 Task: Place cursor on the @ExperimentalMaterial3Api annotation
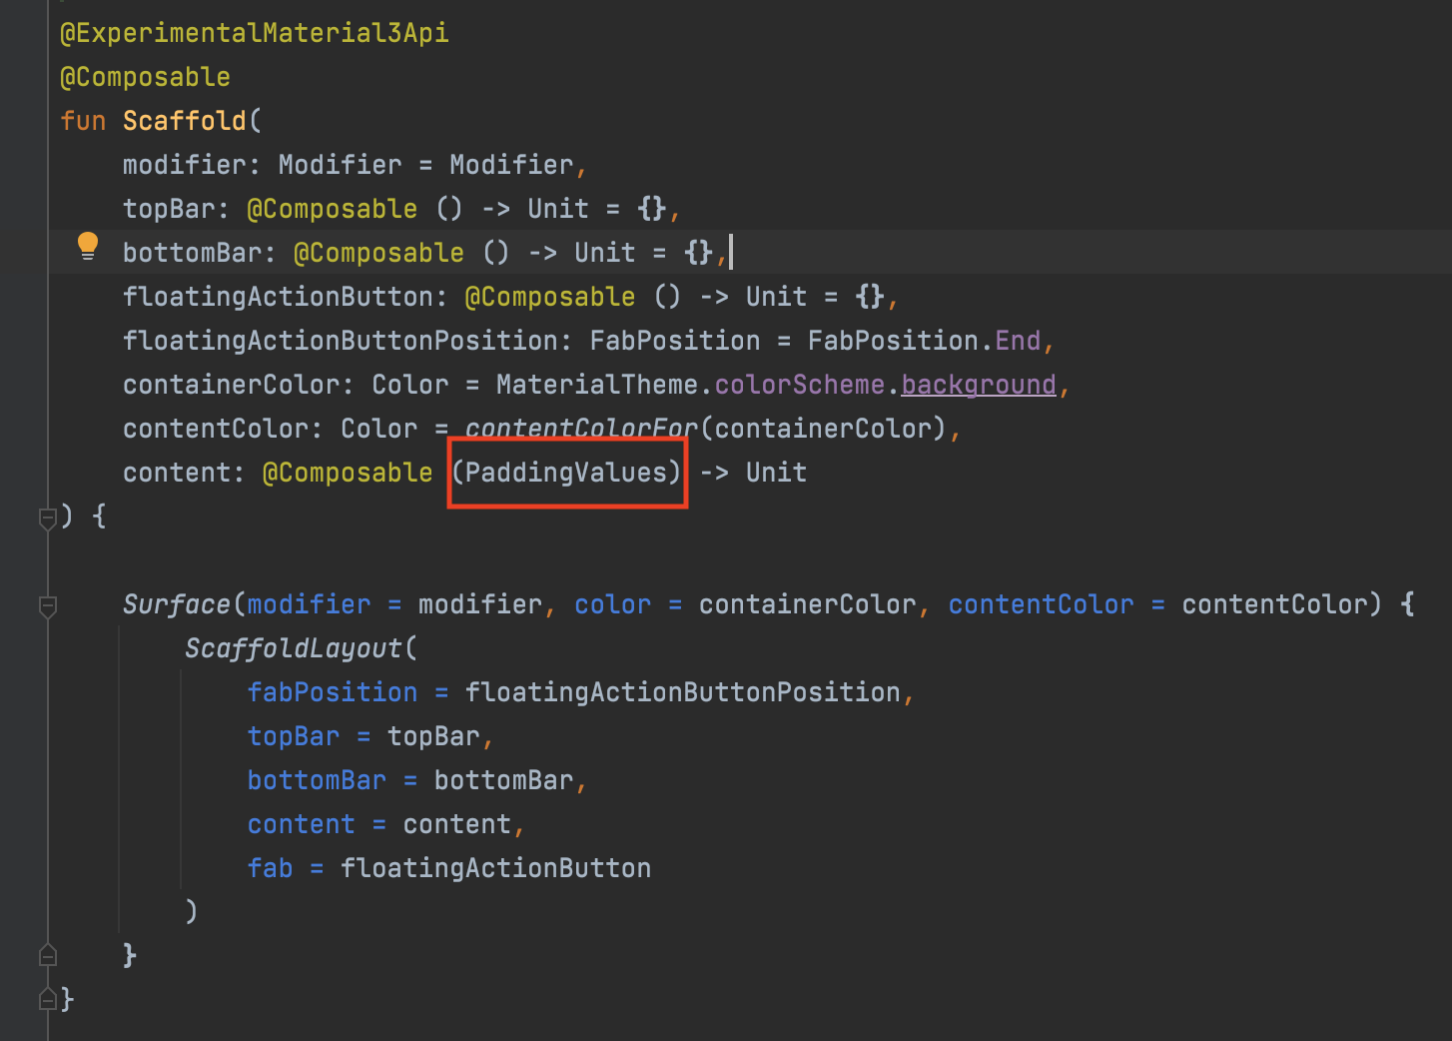(x=253, y=32)
